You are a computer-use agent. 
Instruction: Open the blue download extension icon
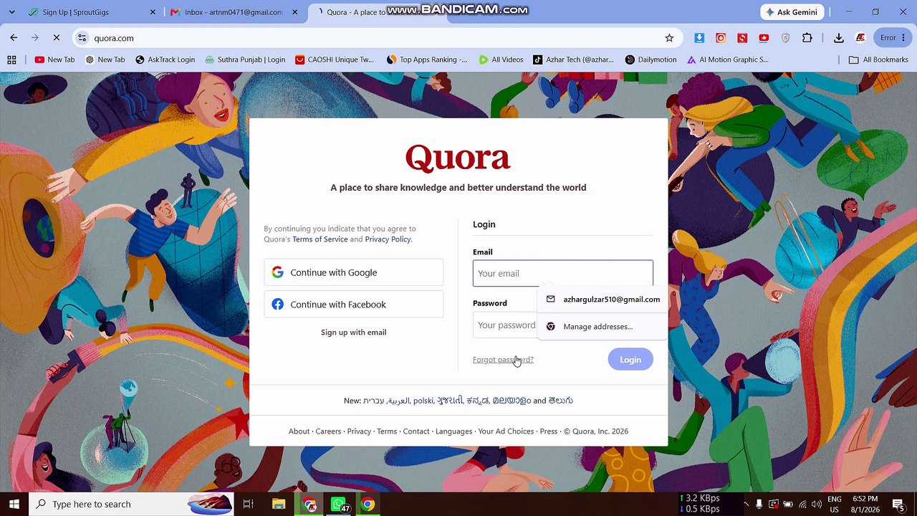point(699,38)
